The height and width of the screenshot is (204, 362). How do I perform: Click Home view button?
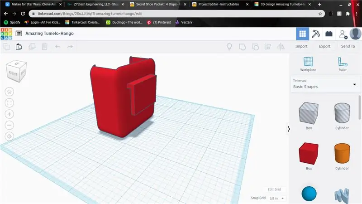pos(9,92)
